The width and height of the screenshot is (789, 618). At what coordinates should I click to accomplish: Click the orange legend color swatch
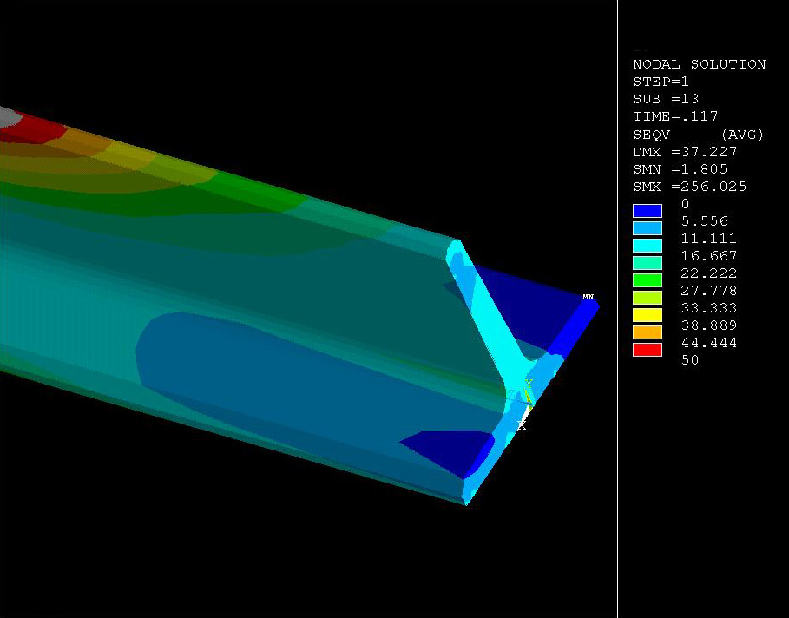tap(648, 332)
